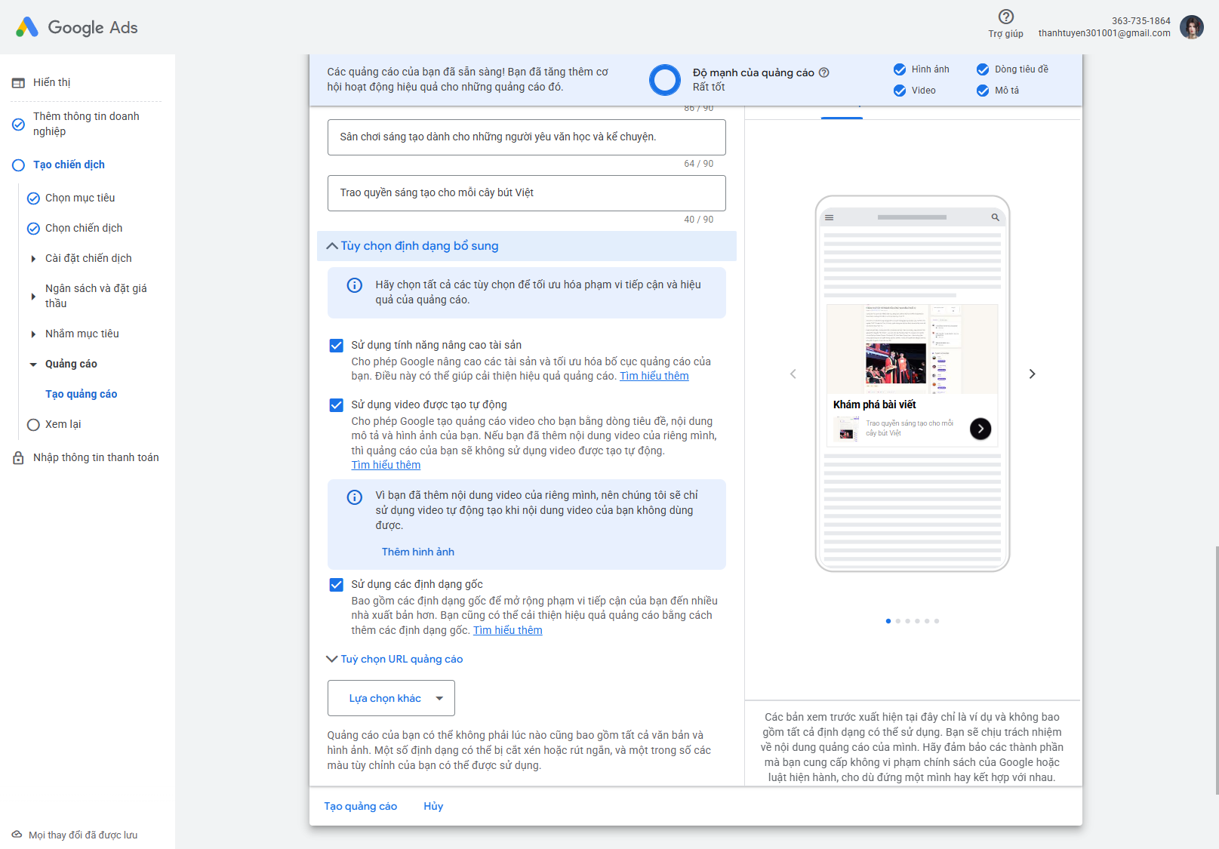Click the Hủy button
Viewport: 1219px width, 849px height.
point(433,806)
